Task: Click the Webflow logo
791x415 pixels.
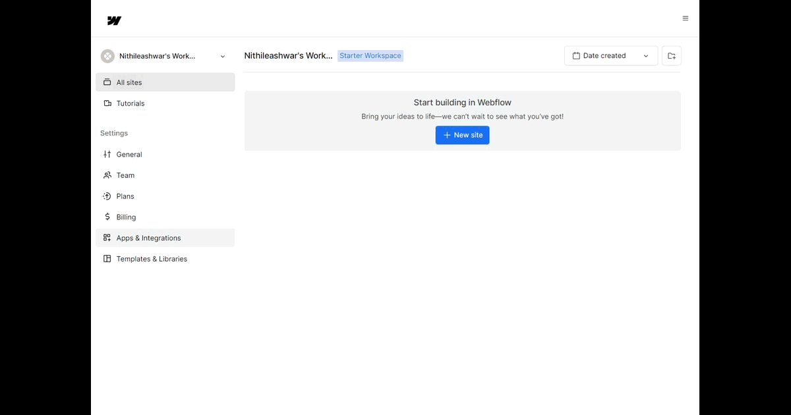Action: tap(114, 20)
